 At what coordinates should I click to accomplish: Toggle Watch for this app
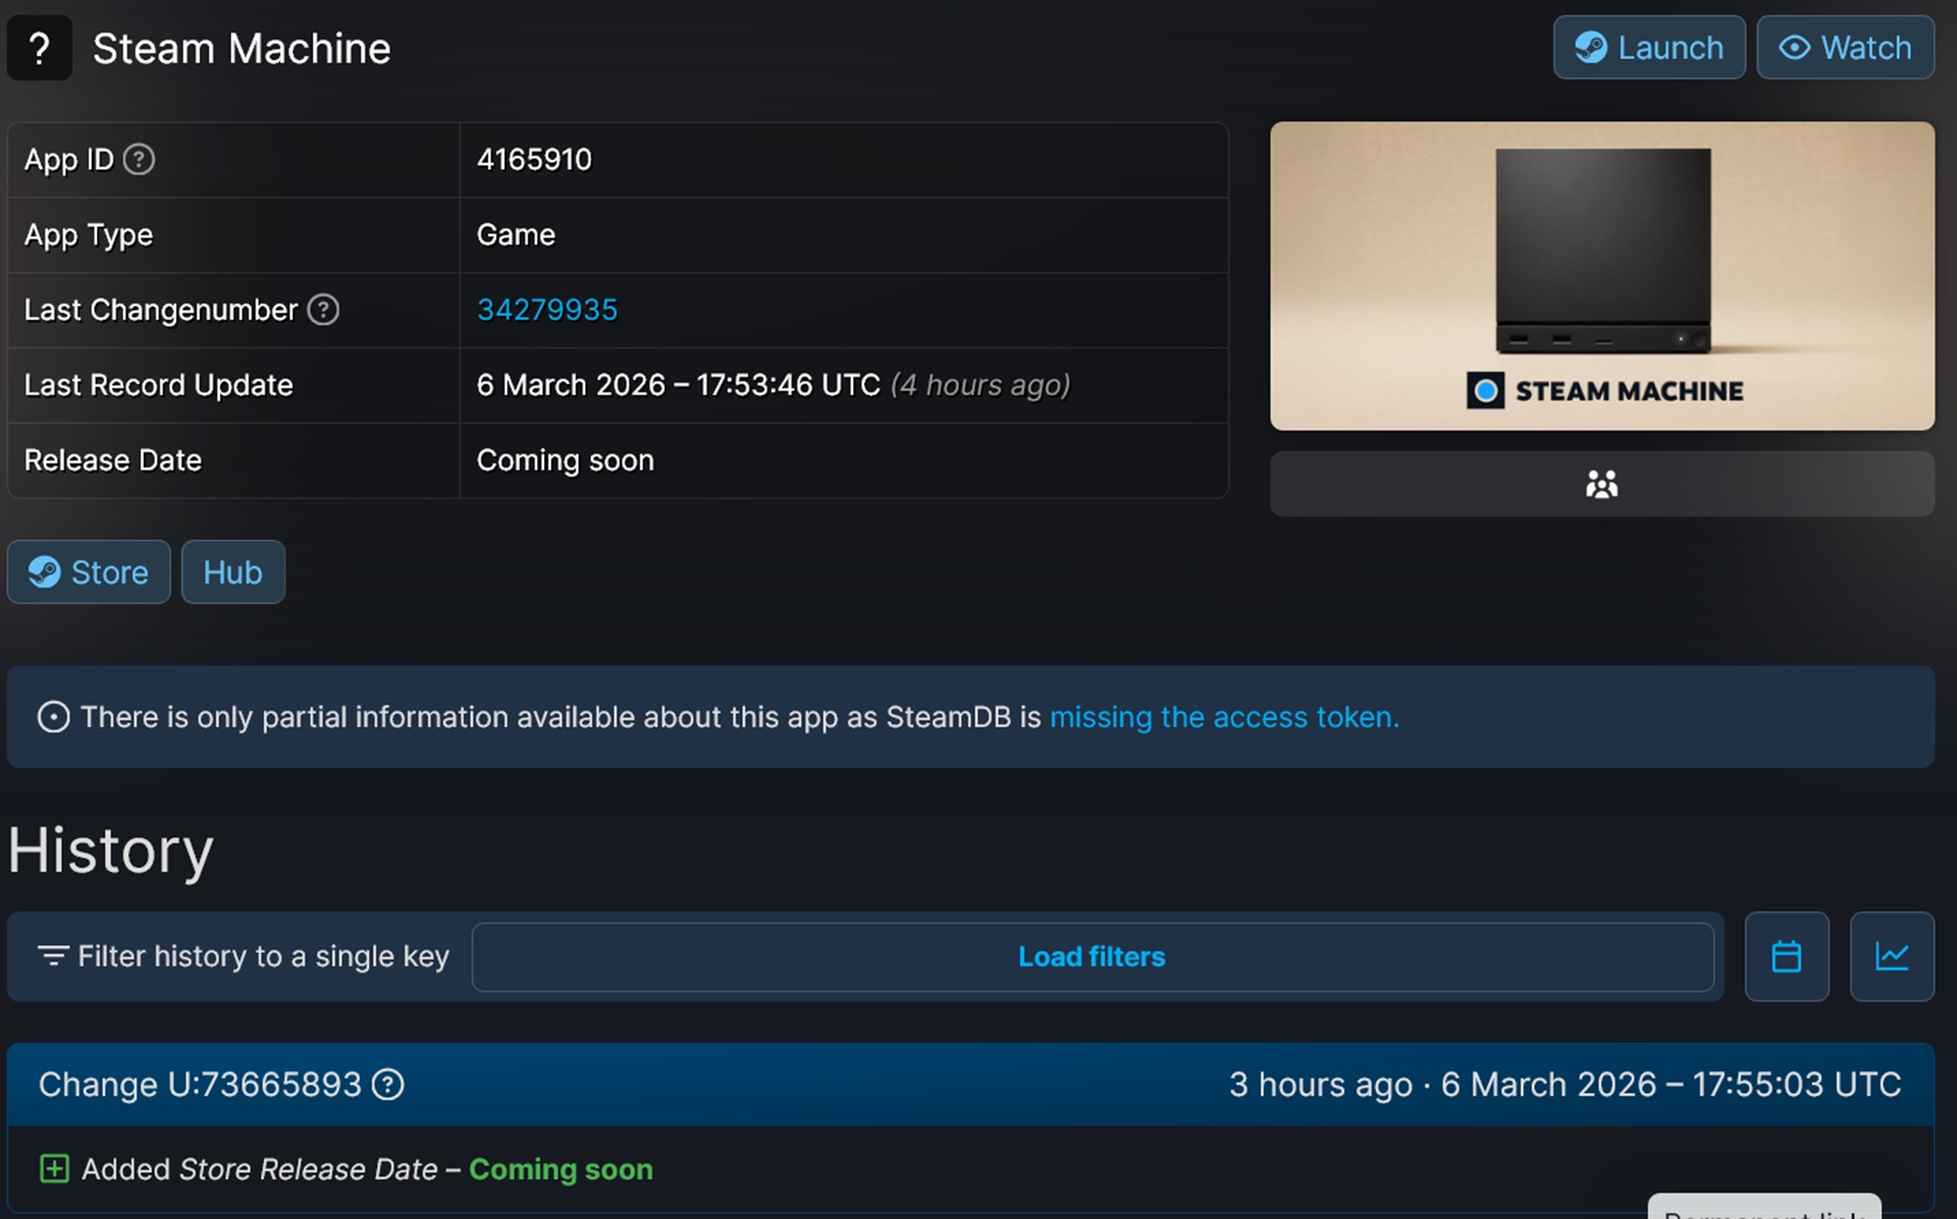tap(1844, 48)
